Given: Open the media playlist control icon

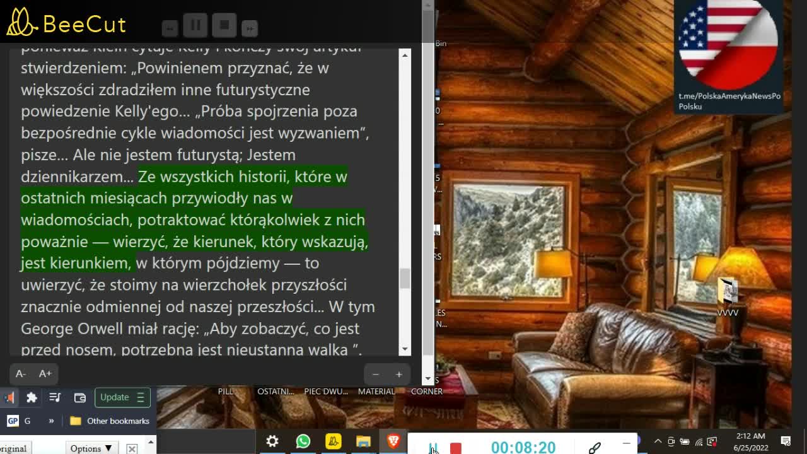Looking at the screenshot, I should click(55, 397).
